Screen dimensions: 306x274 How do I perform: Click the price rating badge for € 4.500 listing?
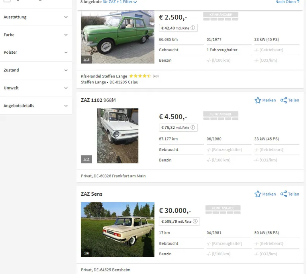[221, 116]
